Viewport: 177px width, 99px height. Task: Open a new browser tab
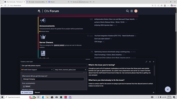(94, 2)
